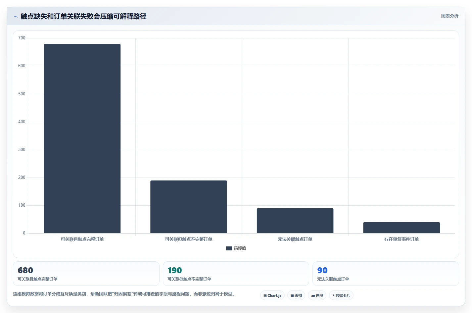Click x-axis label 无法关联触点订单
Screen dimensions: 472x313
point(295,239)
